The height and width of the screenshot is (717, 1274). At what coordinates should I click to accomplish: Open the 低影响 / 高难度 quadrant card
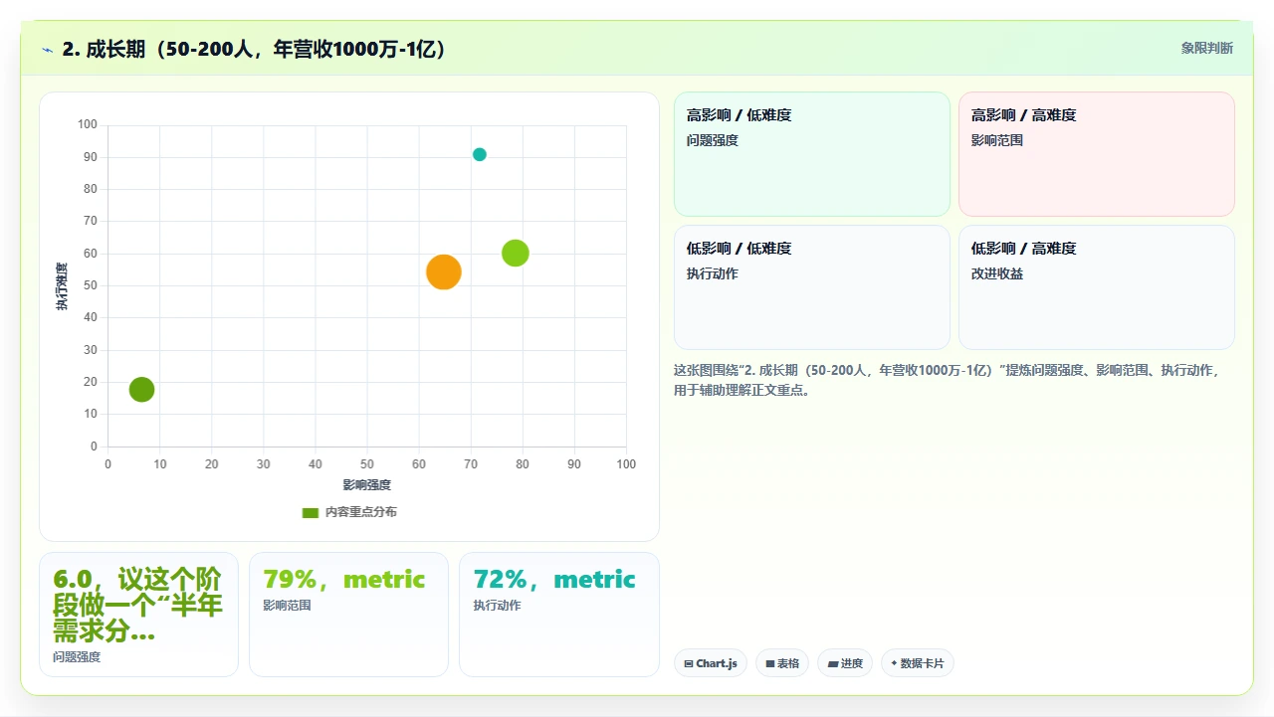click(x=1097, y=287)
